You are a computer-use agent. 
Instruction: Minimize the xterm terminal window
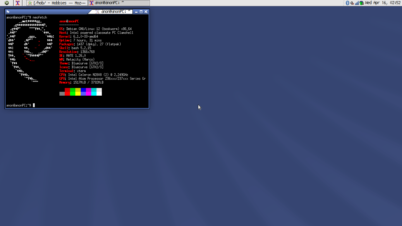click(x=136, y=12)
